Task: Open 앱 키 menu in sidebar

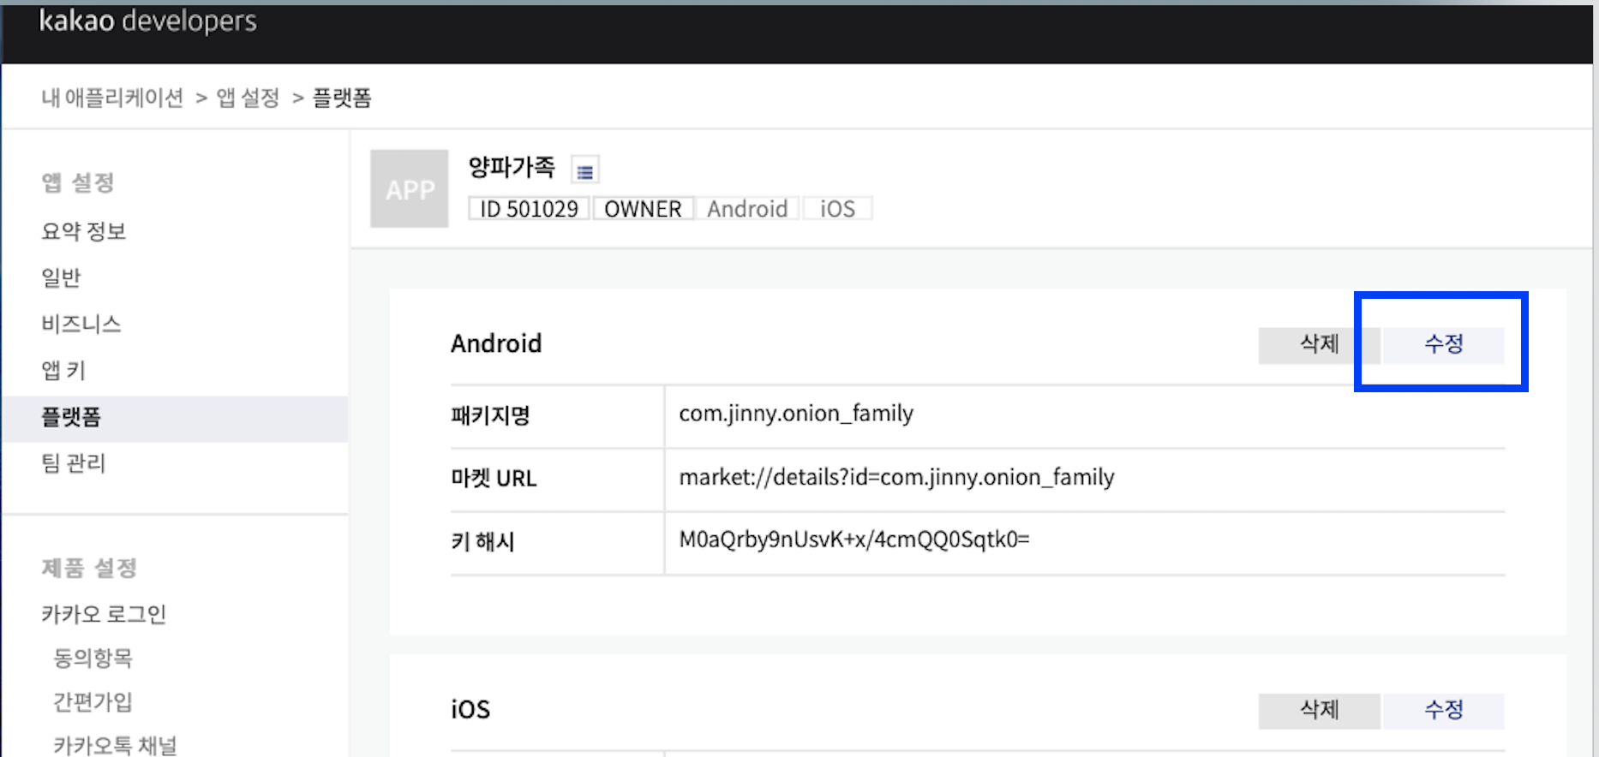Action: pos(63,370)
